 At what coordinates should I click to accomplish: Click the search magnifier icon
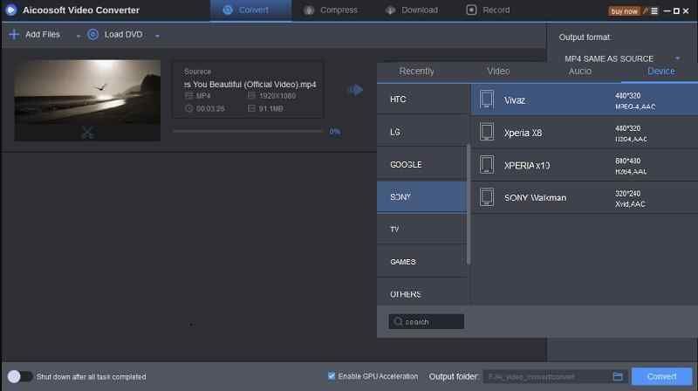coord(398,321)
